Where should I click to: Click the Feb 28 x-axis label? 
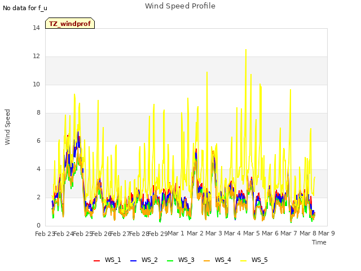click(139, 234)
